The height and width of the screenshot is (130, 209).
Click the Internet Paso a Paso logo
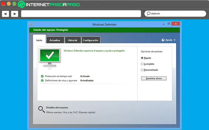(x=49, y=4)
